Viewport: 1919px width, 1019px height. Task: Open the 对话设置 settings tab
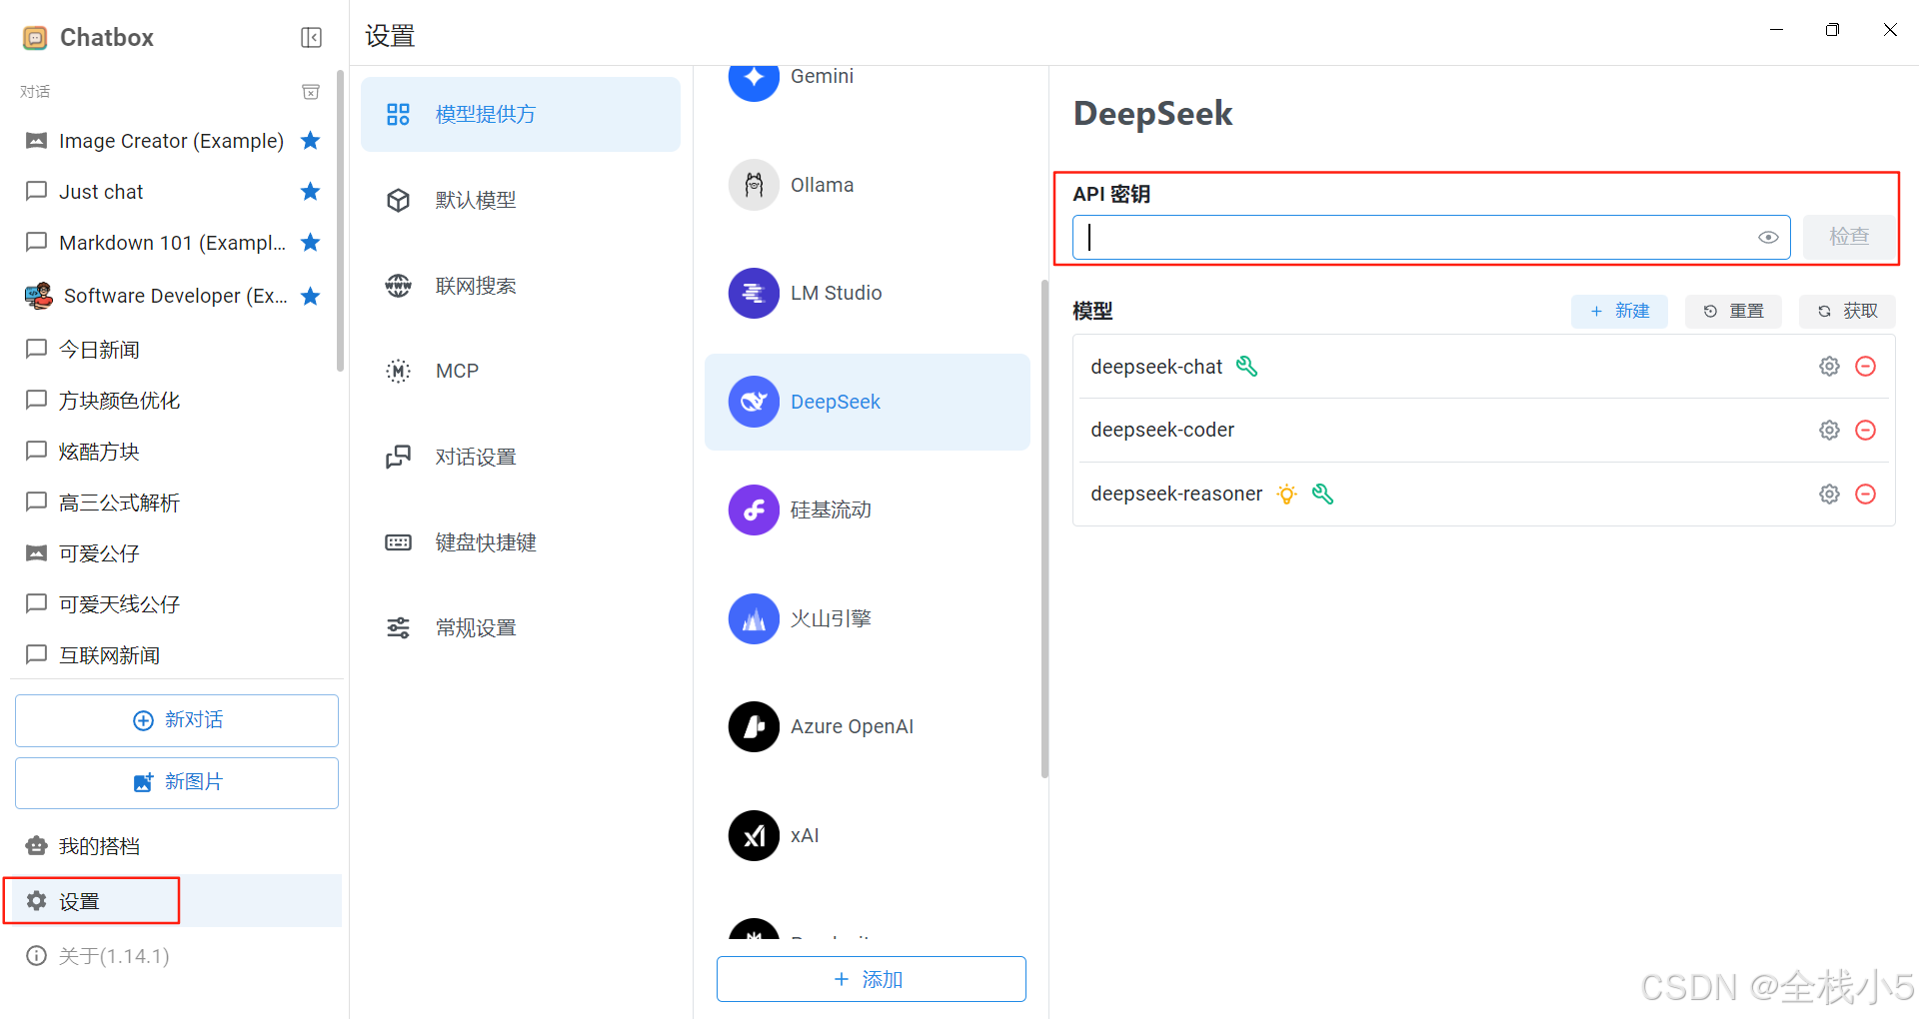(x=521, y=457)
